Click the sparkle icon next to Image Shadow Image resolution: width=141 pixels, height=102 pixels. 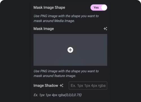(x=61, y=86)
